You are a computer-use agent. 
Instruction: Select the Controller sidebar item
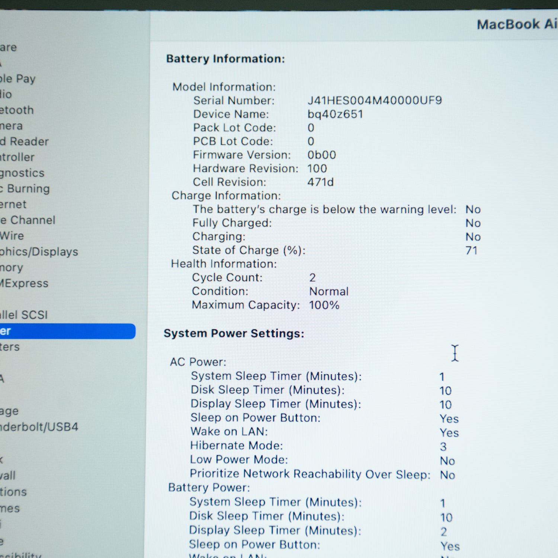click(x=17, y=157)
